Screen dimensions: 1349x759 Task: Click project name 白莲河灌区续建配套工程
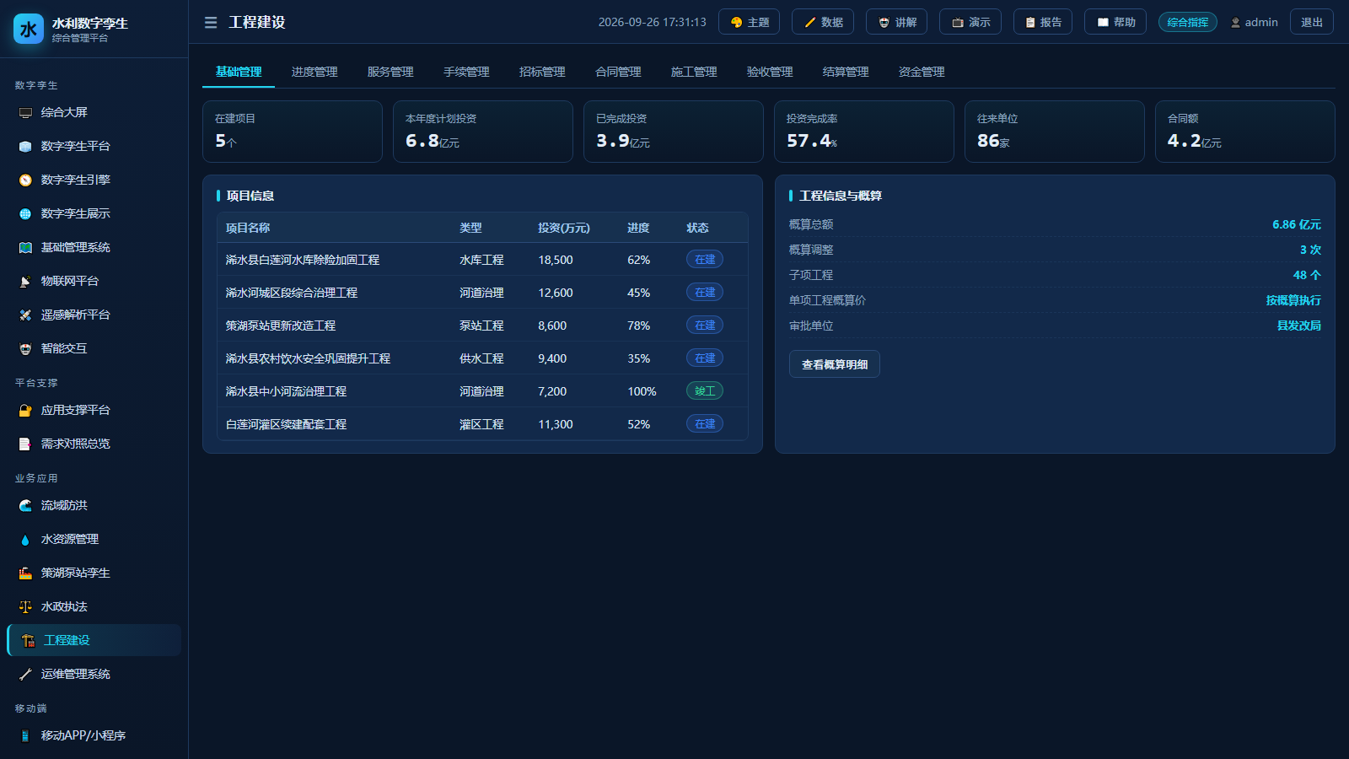[x=286, y=424]
